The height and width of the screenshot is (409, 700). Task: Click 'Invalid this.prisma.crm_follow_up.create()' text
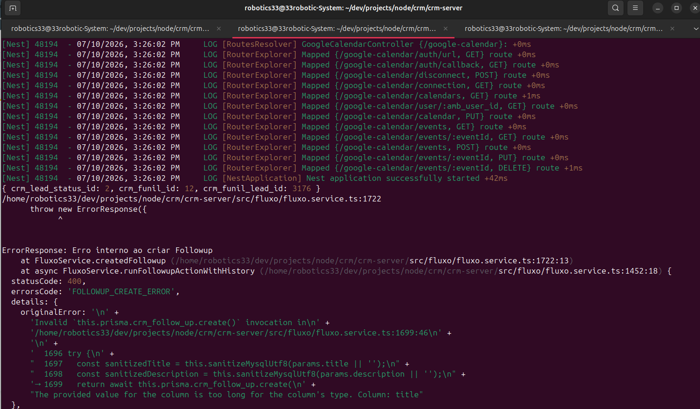[175, 322]
